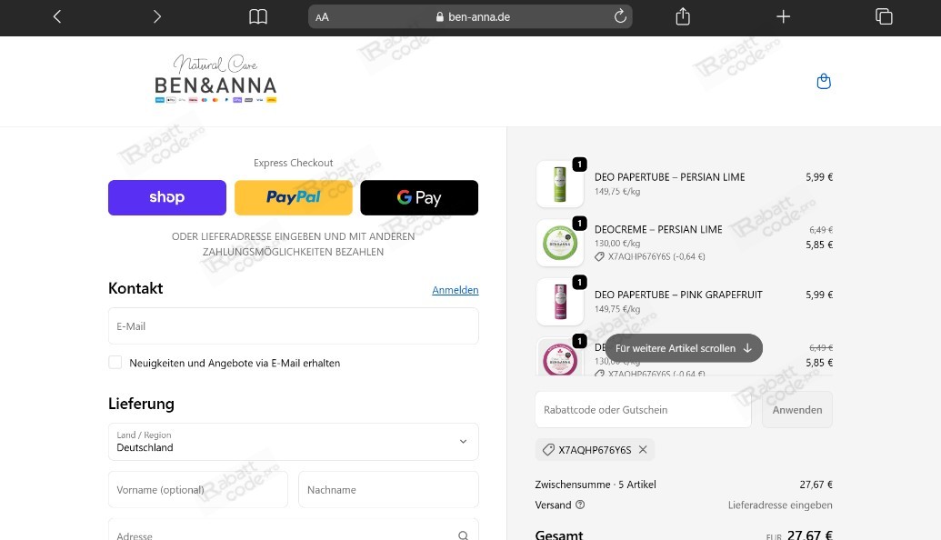Screen dimensions: 941x540
Task: Pay using the Google Pay button
Action: point(419,197)
